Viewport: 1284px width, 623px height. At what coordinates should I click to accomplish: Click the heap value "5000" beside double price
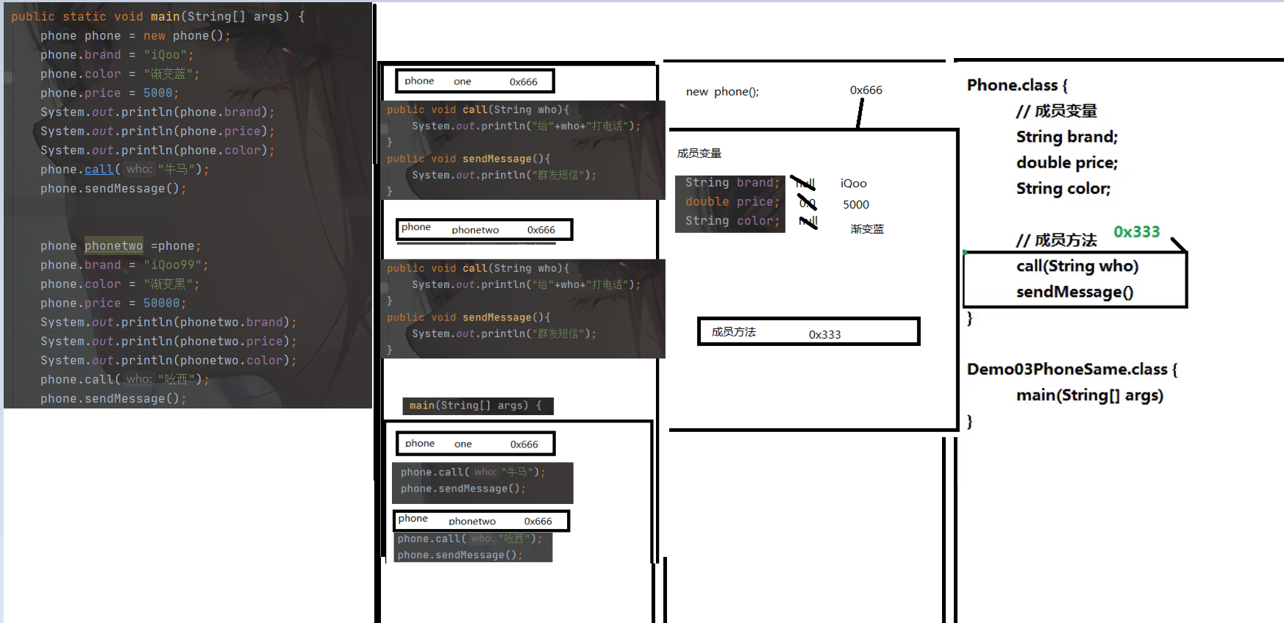coord(856,205)
